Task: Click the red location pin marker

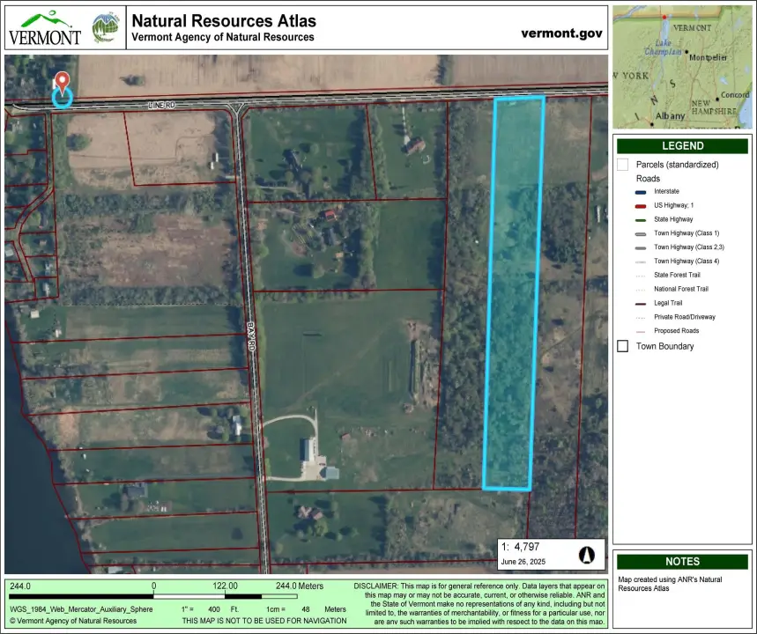Action: 62,82
